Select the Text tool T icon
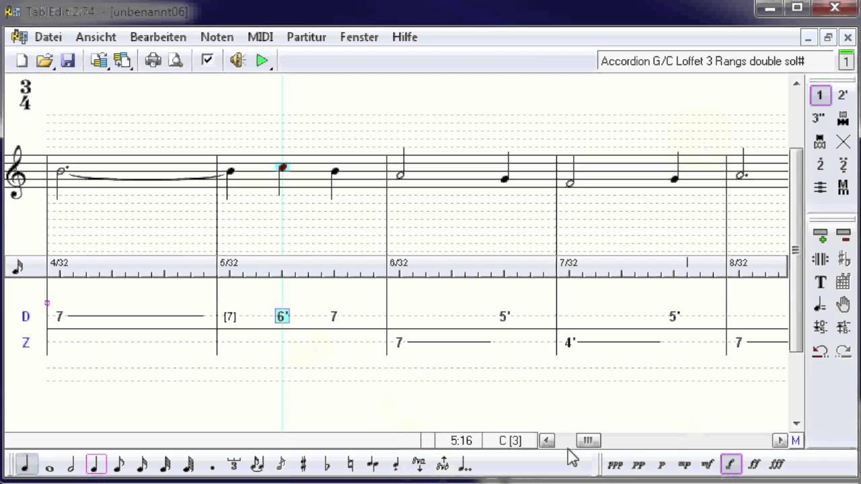Screen dimensions: 861x484 click(820, 282)
